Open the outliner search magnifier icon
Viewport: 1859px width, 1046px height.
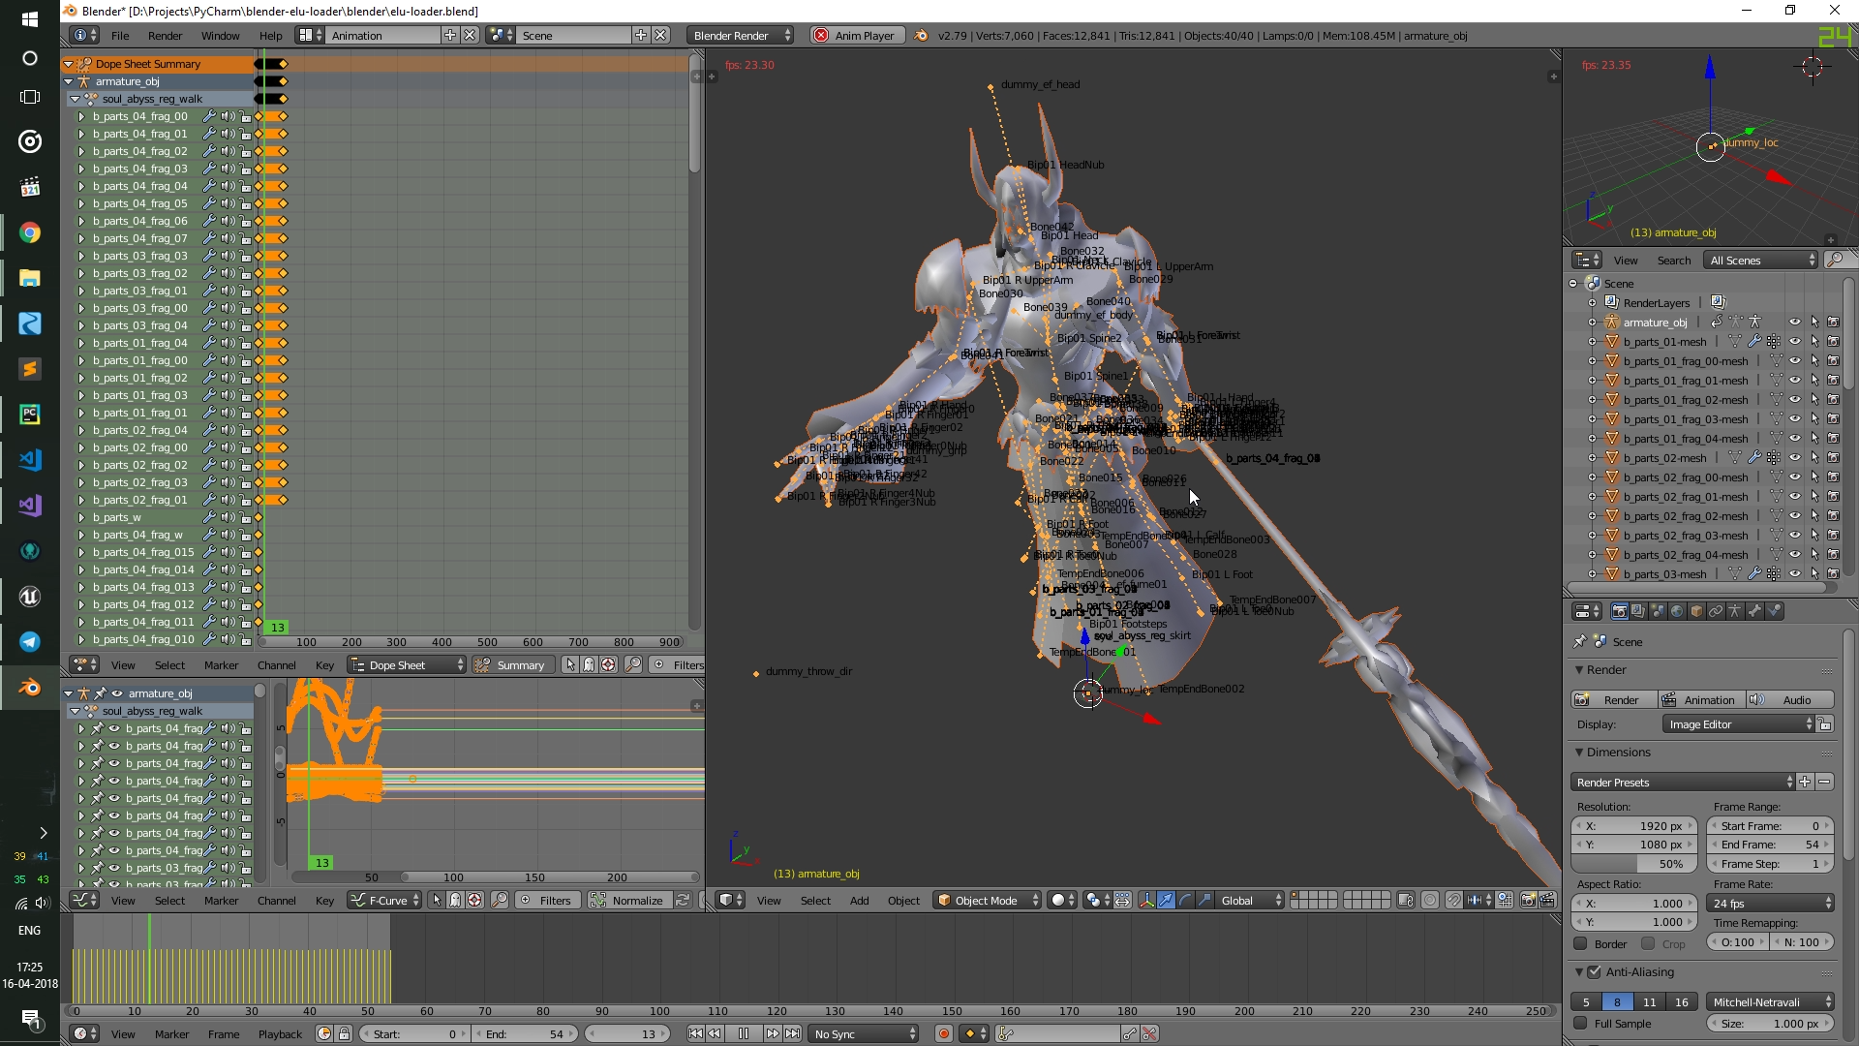click(1834, 260)
